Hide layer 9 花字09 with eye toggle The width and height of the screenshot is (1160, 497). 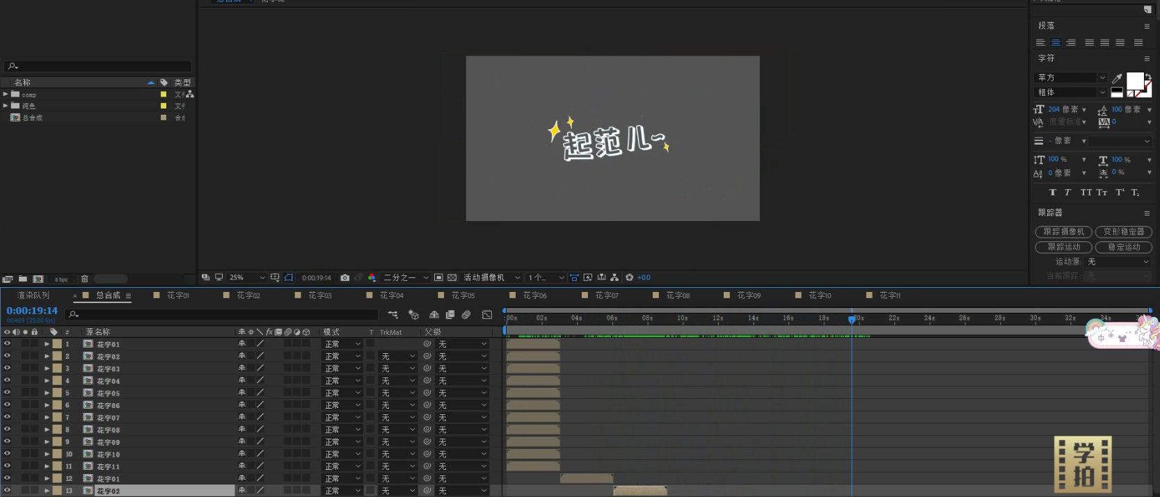pyautogui.click(x=7, y=441)
